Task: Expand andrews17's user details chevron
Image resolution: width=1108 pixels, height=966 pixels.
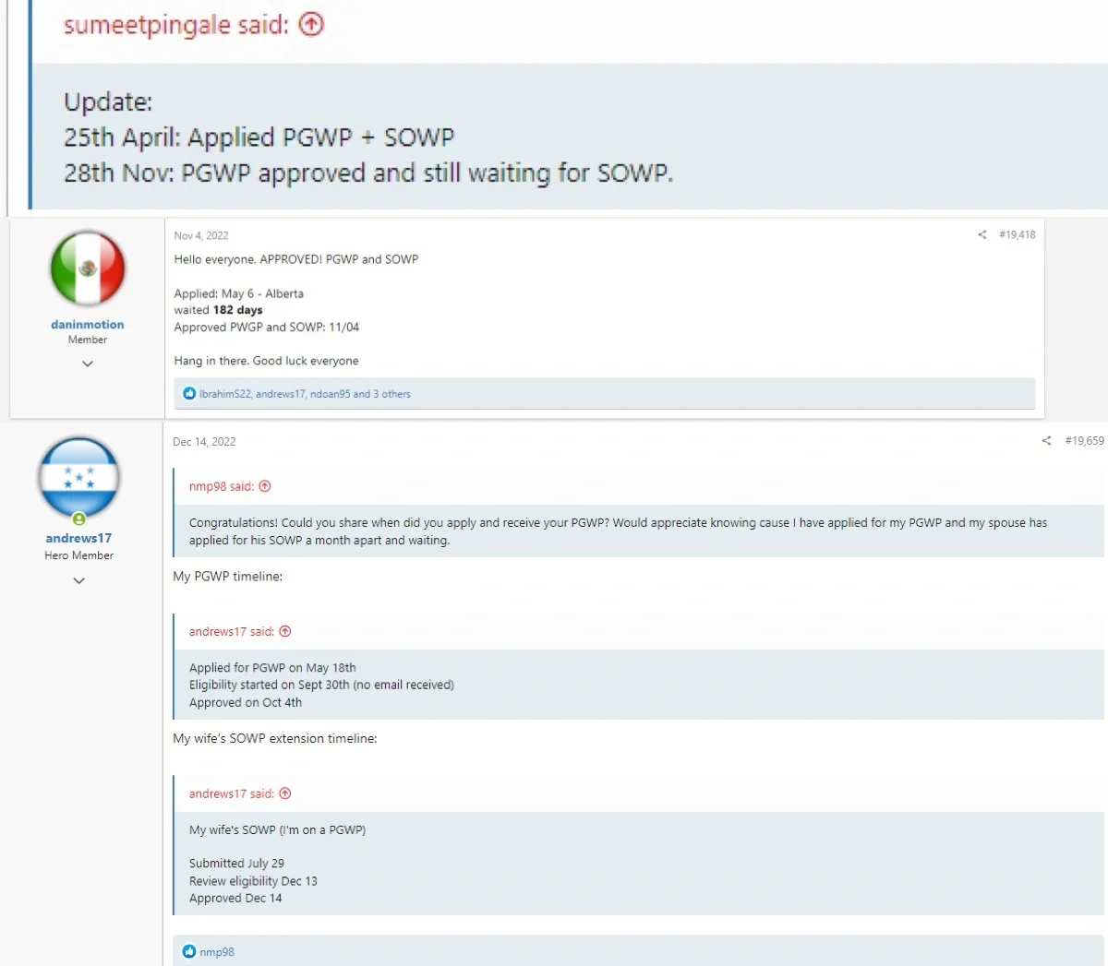Action: click(79, 580)
